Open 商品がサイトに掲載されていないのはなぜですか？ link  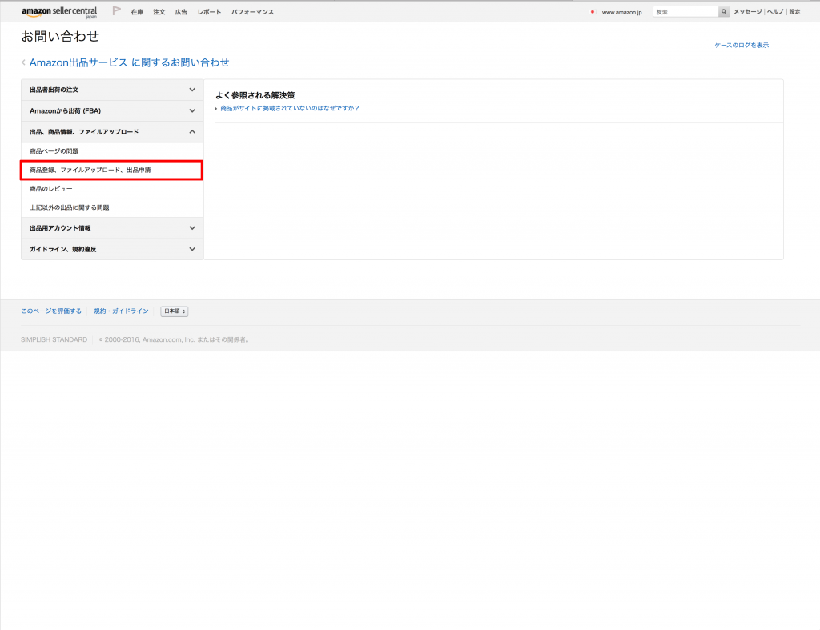pyautogui.click(x=290, y=108)
